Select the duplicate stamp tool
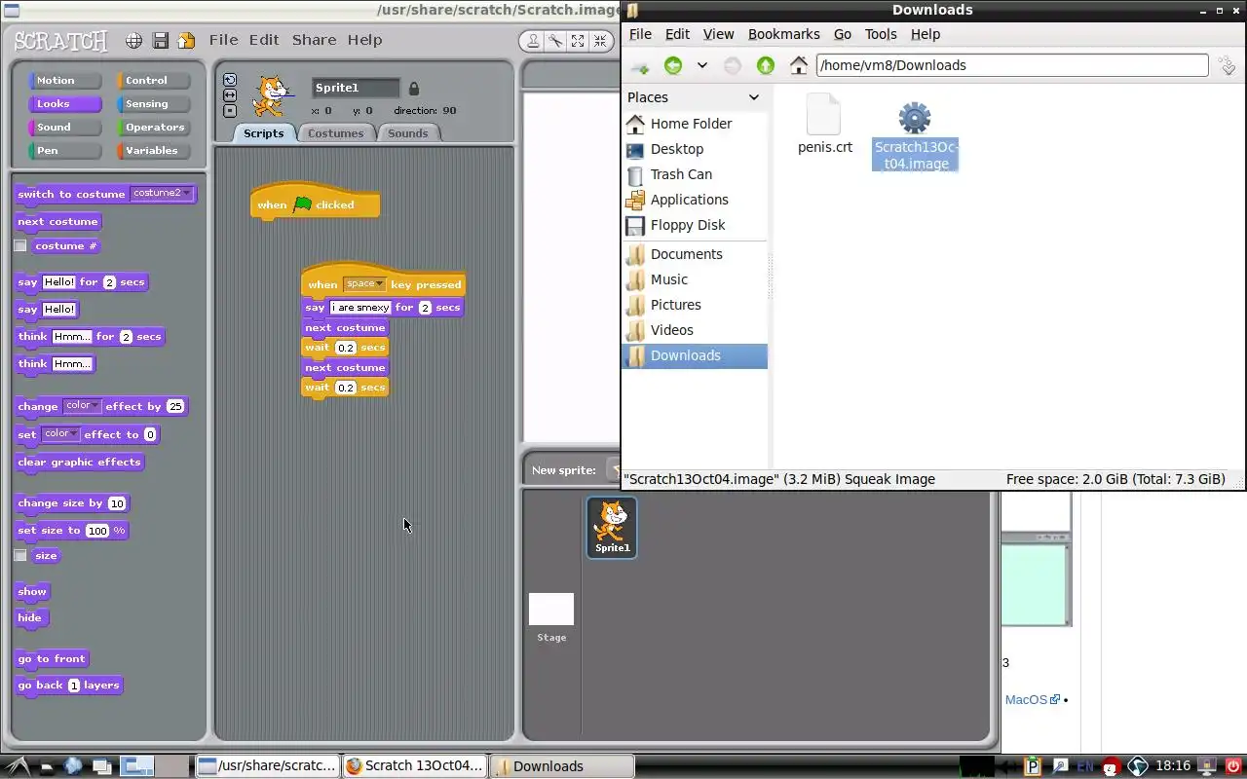This screenshot has width=1247, height=779. pos(533,41)
